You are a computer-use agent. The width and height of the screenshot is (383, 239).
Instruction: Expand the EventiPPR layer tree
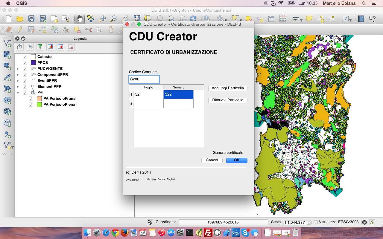point(18,81)
